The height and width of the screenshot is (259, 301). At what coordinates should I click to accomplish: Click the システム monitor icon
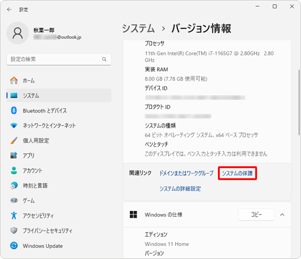(14, 95)
